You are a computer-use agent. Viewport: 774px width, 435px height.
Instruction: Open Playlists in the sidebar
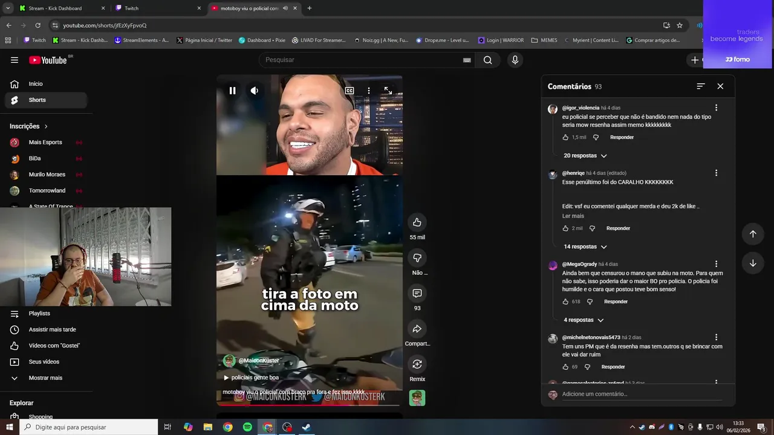click(46, 314)
